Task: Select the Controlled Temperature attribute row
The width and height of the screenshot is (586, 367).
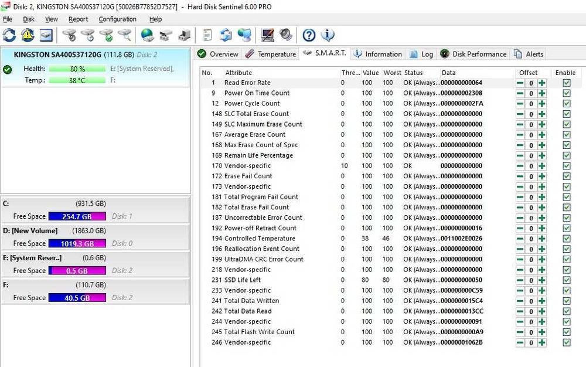Action: coord(390,239)
